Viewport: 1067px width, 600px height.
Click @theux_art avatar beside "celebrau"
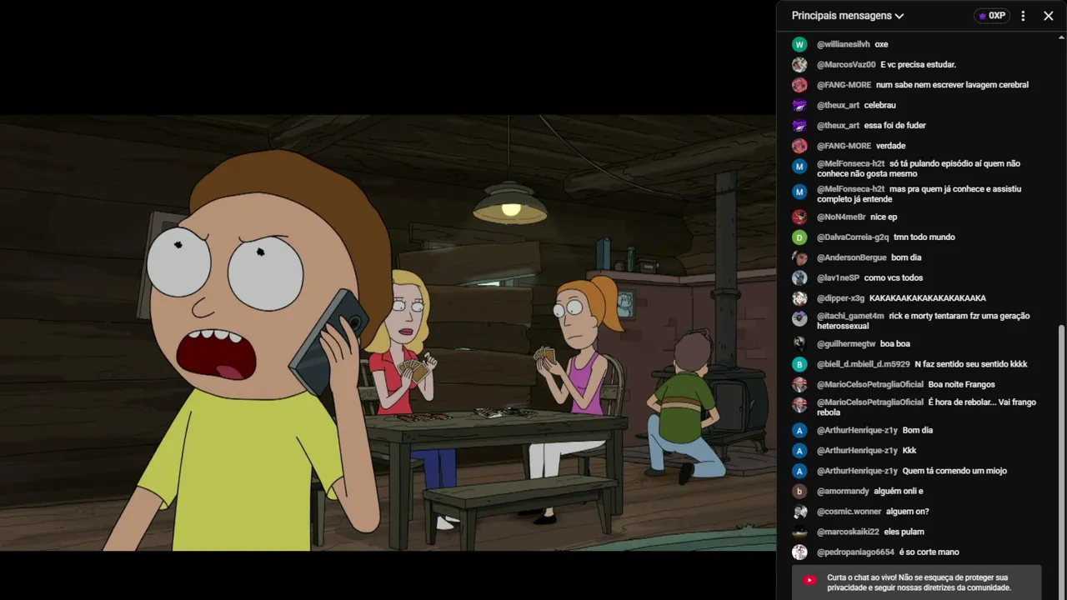click(x=799, y=105)
